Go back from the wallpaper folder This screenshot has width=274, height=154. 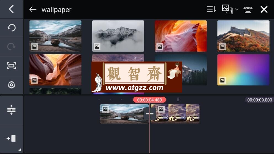click(33, 9)
